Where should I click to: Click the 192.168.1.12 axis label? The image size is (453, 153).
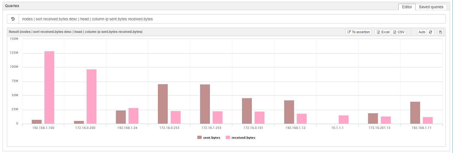295,128
